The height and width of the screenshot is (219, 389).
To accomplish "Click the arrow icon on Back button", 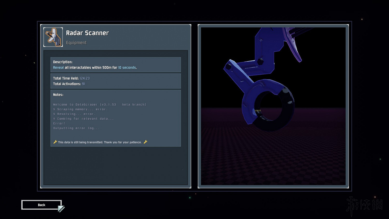I will tap(61, 209).
